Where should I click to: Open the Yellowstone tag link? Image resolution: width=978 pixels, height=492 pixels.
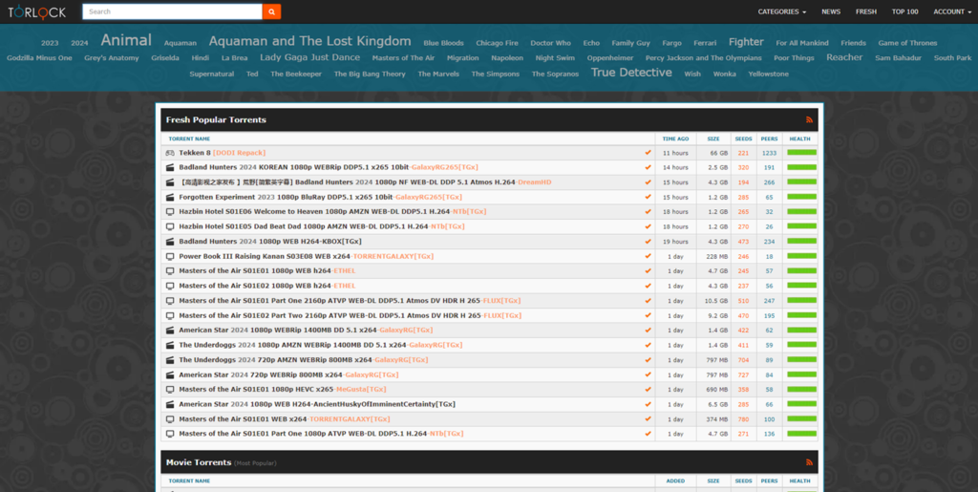click(769, 74)
